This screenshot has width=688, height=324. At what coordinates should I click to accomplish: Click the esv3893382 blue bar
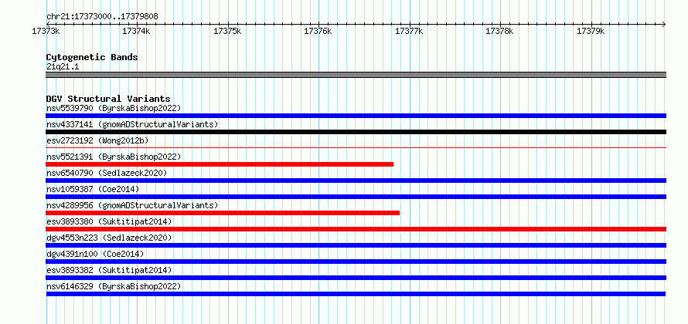click(356, 278)
